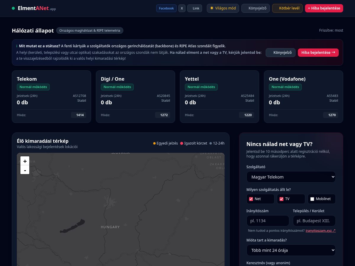Click AS12708 on the Telekom card

pyautogui.click(x=80, y=96)
